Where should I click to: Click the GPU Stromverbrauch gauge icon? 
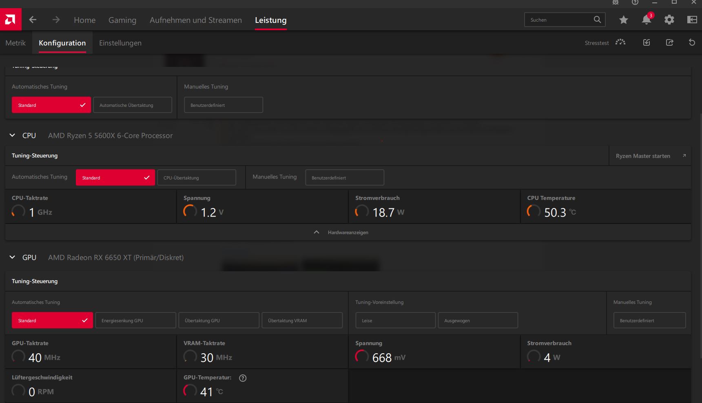point(534,356)
